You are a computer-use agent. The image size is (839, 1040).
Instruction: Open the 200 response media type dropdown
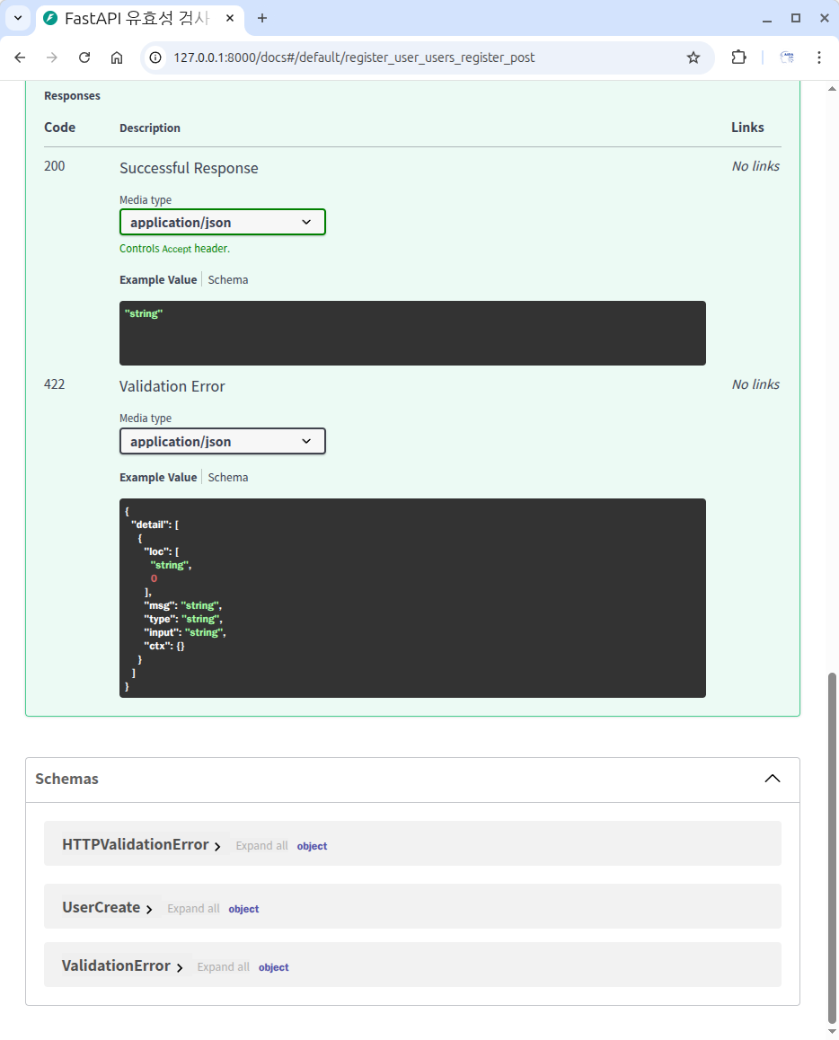[222, 222]
